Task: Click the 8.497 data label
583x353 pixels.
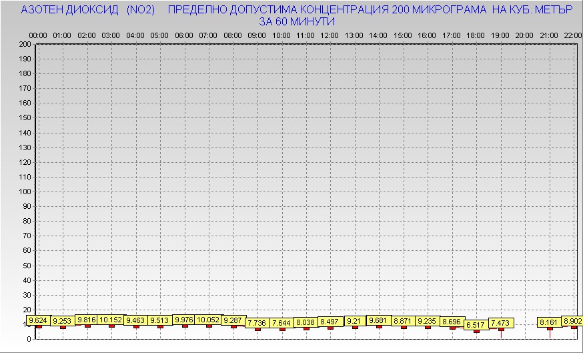Action: [x=330, y=322]
